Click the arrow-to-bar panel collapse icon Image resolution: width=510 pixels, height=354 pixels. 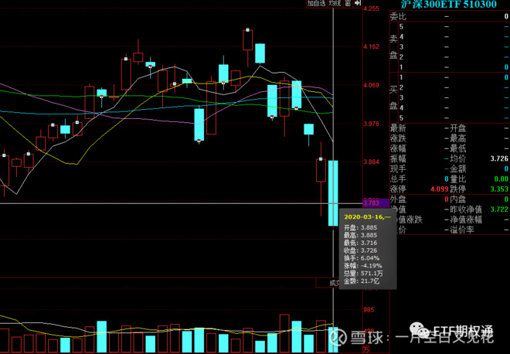click(x=358, y=3)
